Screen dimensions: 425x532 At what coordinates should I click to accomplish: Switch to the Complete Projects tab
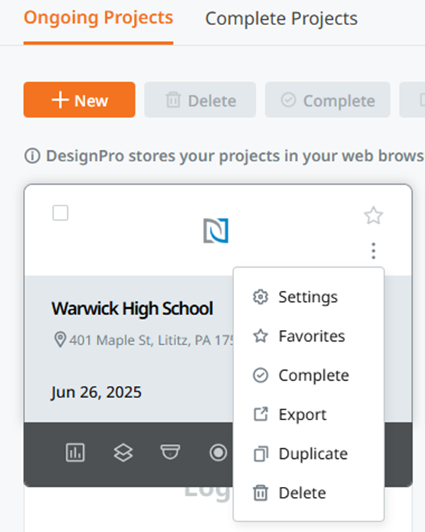point(281,19)
